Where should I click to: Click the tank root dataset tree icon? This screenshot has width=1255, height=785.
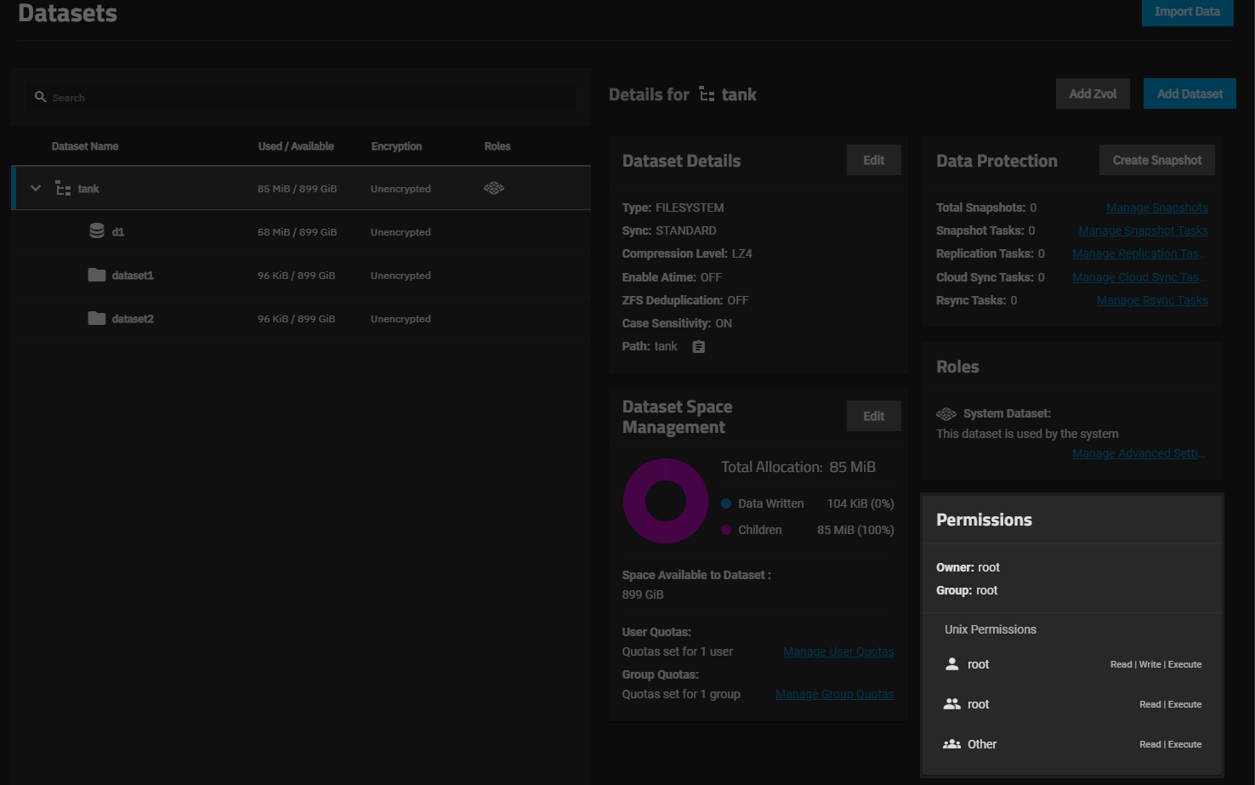tap(63, 189)
